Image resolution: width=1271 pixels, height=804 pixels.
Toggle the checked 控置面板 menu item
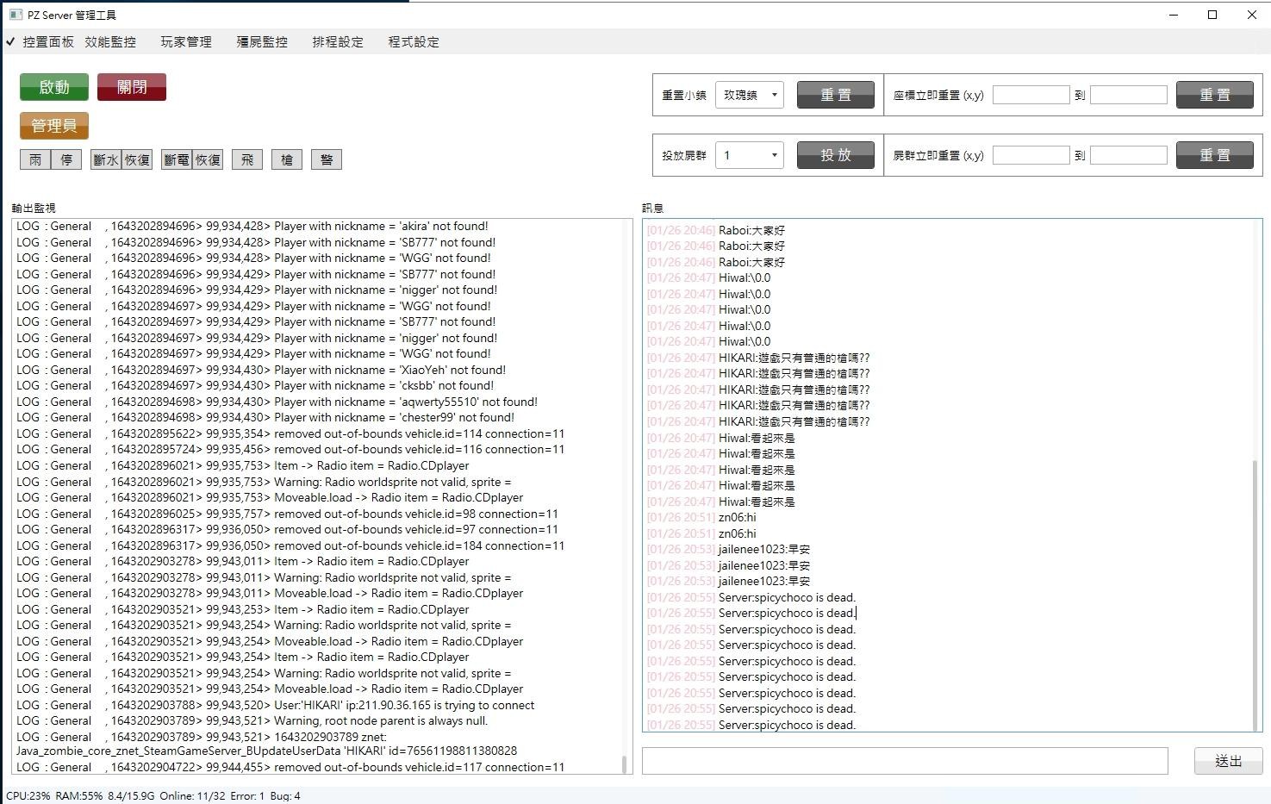(x=47, y=42)
